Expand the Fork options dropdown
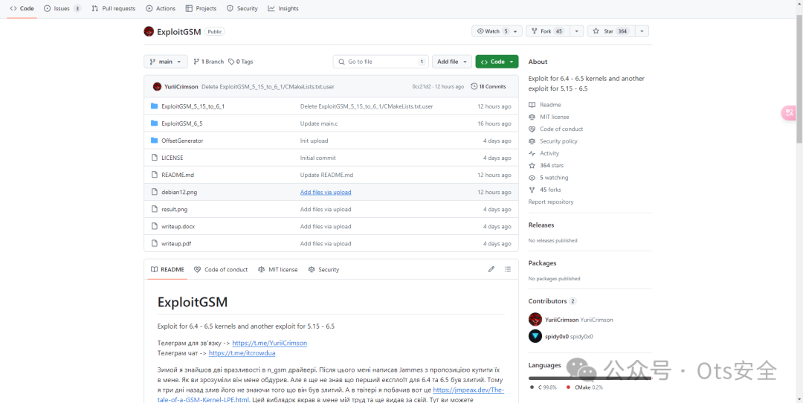The height and width of the screenshot is (403, 803). [577, 31]
